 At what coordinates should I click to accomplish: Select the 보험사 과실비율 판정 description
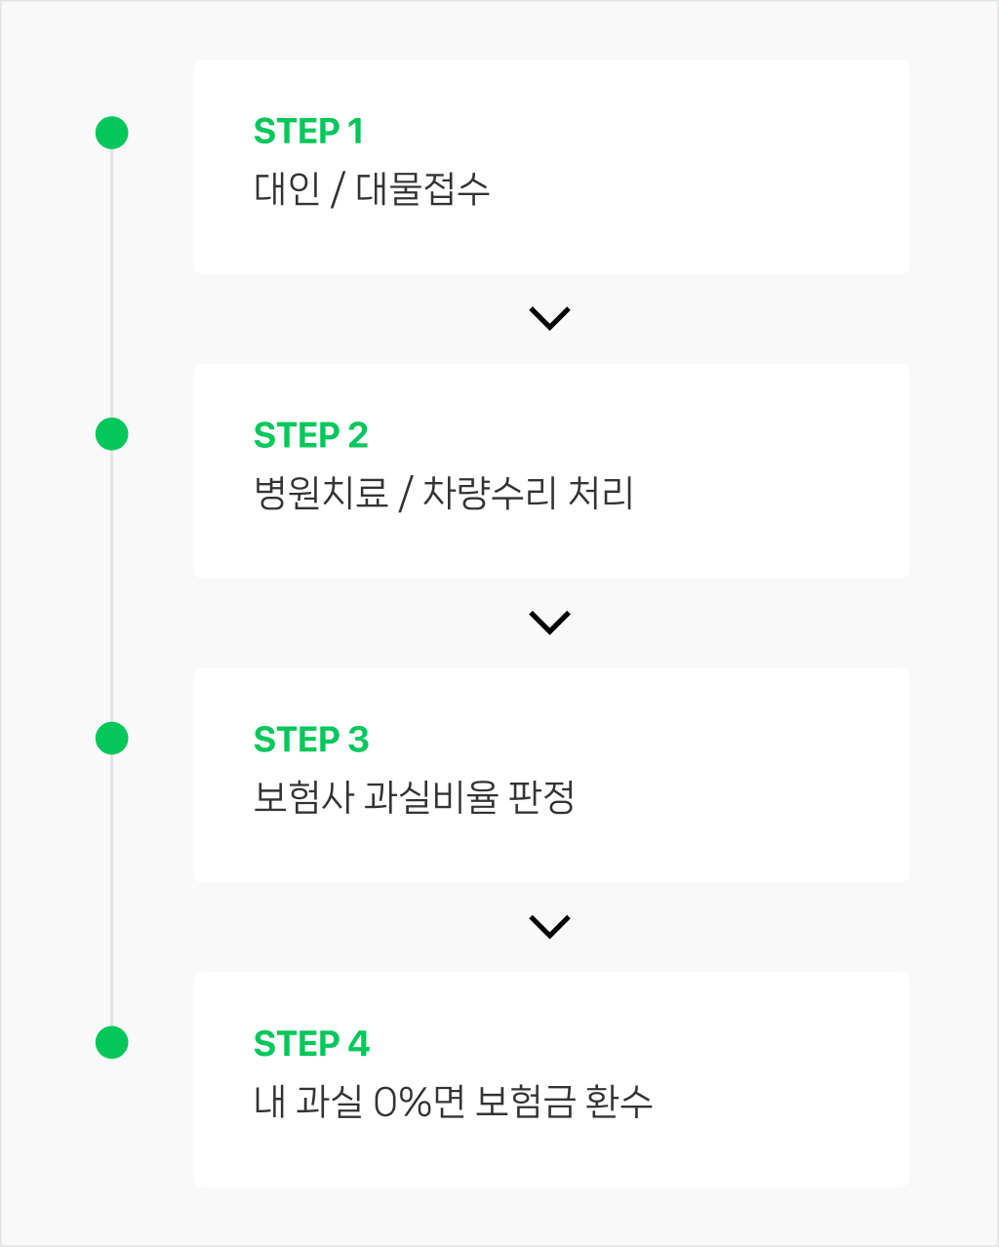pyautogui.click(x=414, y=797)
